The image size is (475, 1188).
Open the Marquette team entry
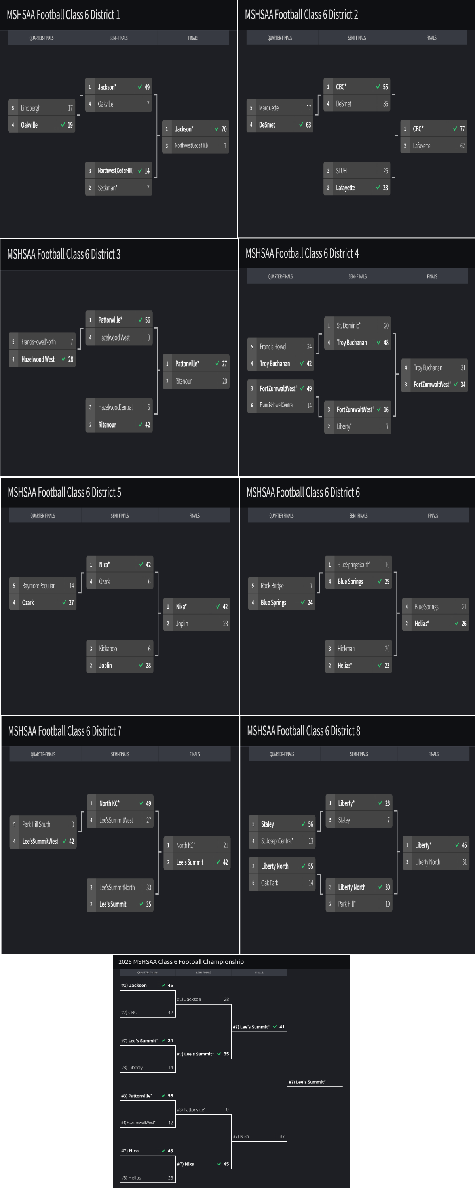click(x=269, y=108)
